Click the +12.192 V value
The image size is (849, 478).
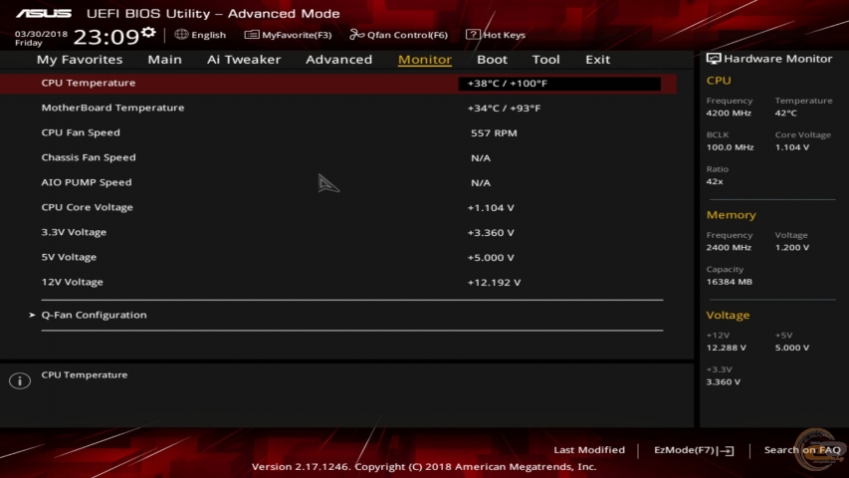click(x=494, y=283)
